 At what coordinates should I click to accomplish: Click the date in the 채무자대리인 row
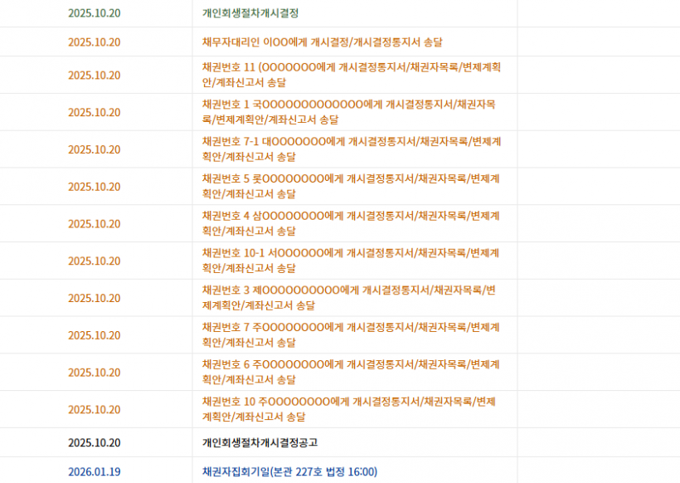point(94,42)
